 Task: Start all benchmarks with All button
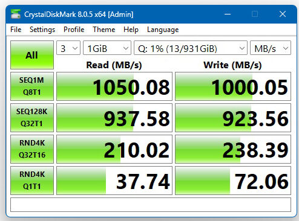(32, 55)
